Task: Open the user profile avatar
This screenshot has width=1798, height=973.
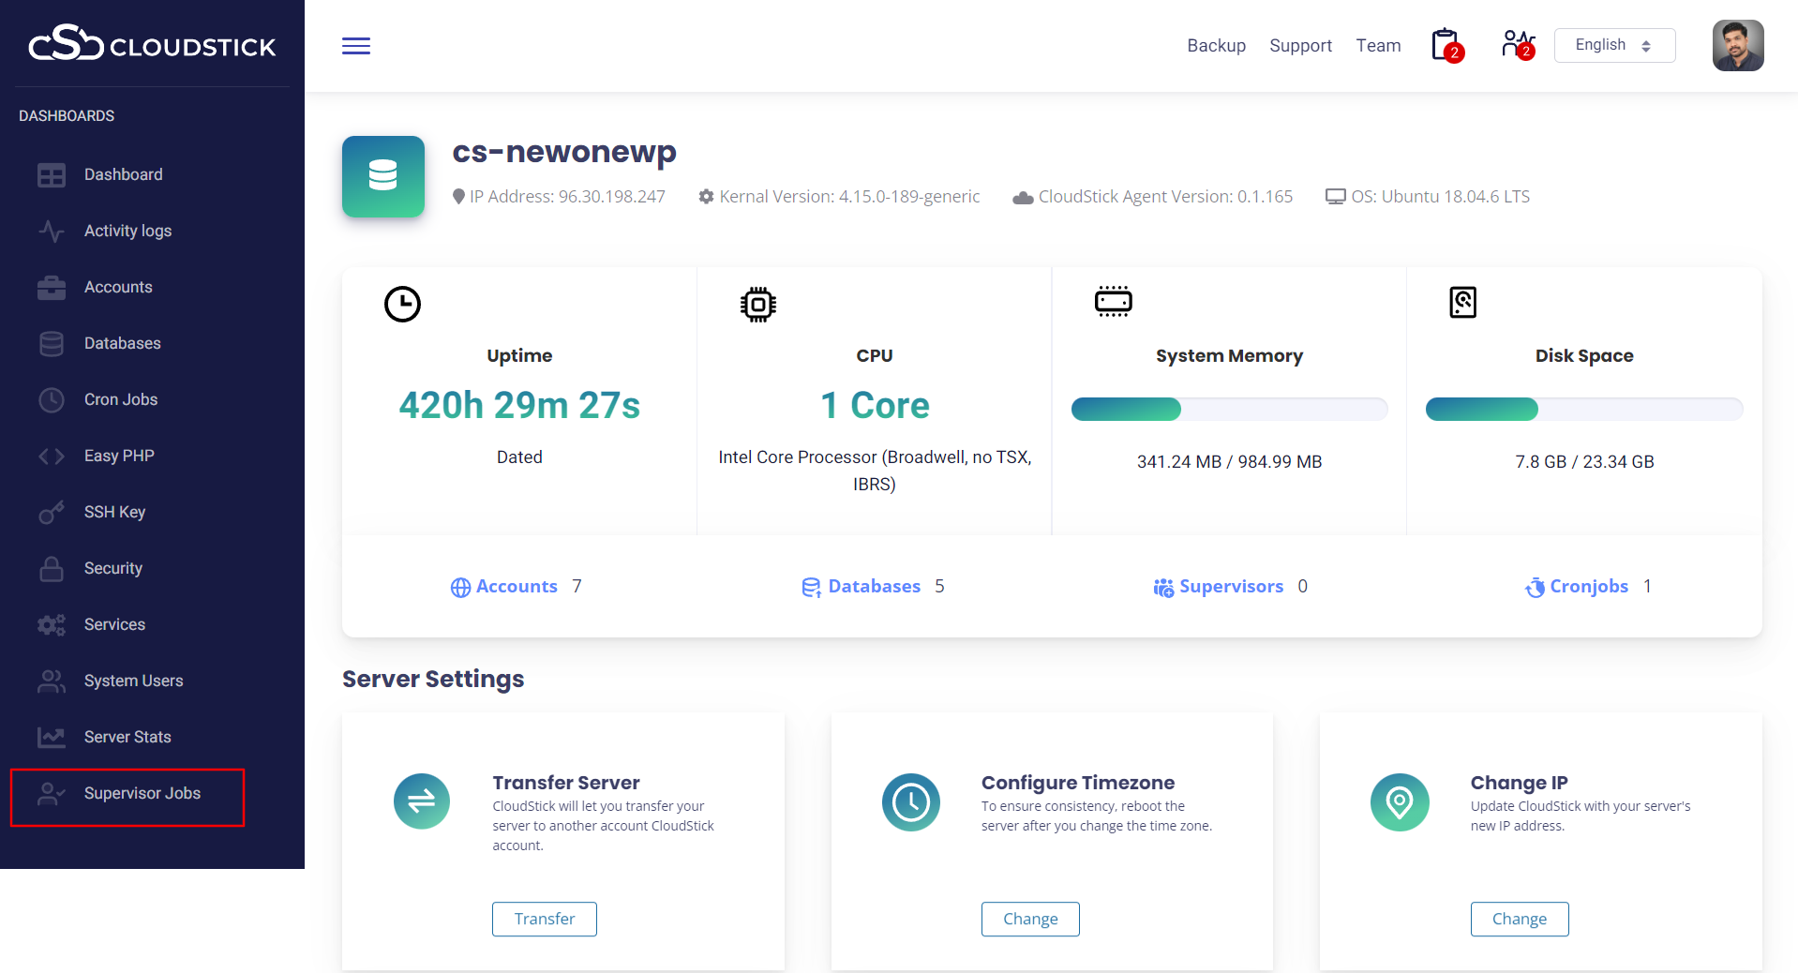Action: (1737, 46)
